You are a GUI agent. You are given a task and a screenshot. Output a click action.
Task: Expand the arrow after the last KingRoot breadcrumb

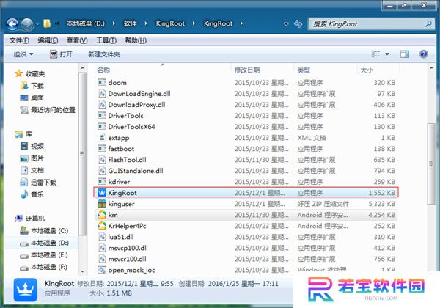point(241,23)
